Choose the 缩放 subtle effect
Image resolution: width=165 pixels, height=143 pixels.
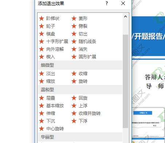pos(47,81)
